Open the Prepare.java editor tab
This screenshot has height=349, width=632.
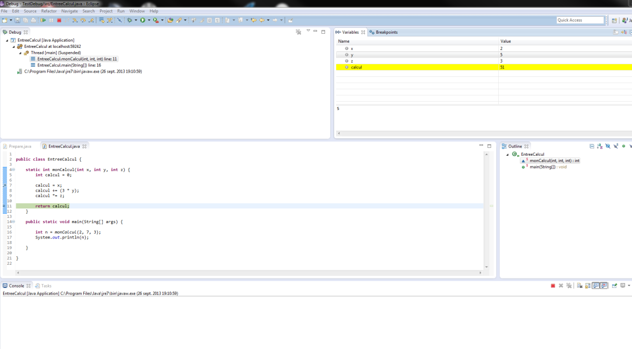coord(20,146)
